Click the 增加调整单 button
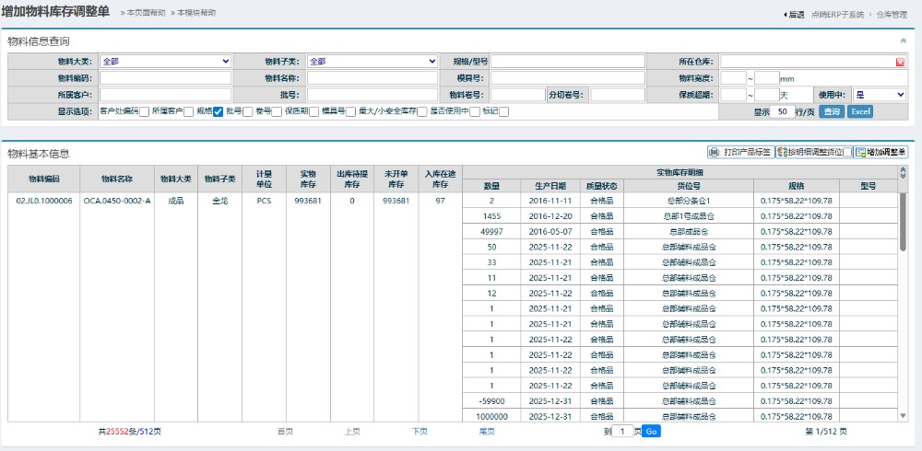This screenshot has width=922, height=451. pos(881,152)
